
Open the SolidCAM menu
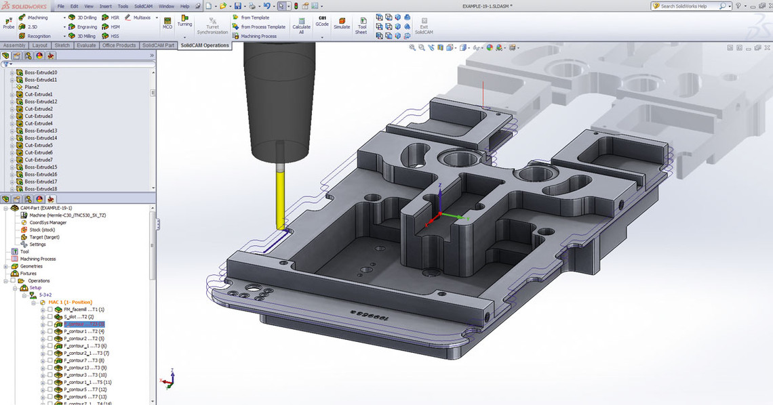tap(142, 6)
